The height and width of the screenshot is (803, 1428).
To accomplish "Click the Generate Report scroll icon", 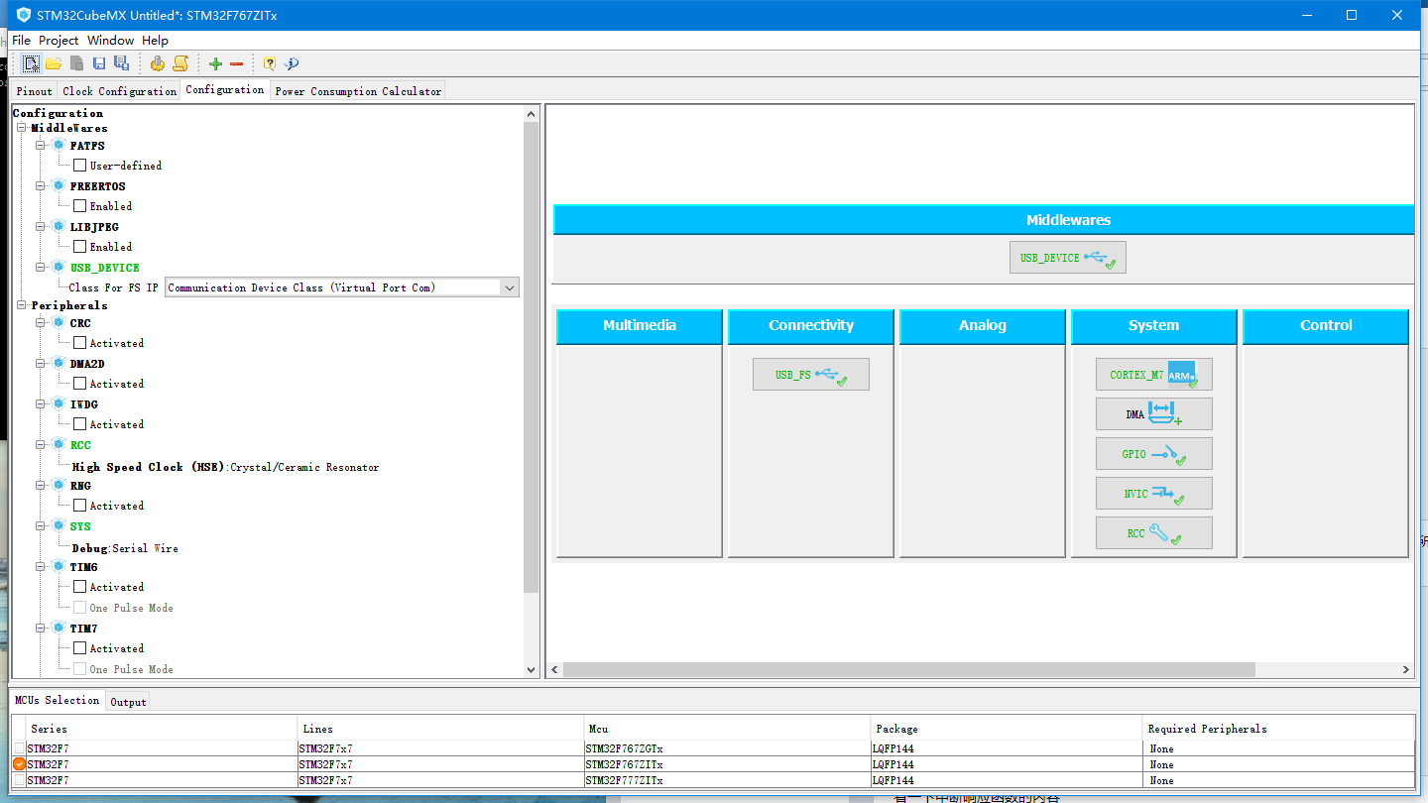I will [180, 63].
